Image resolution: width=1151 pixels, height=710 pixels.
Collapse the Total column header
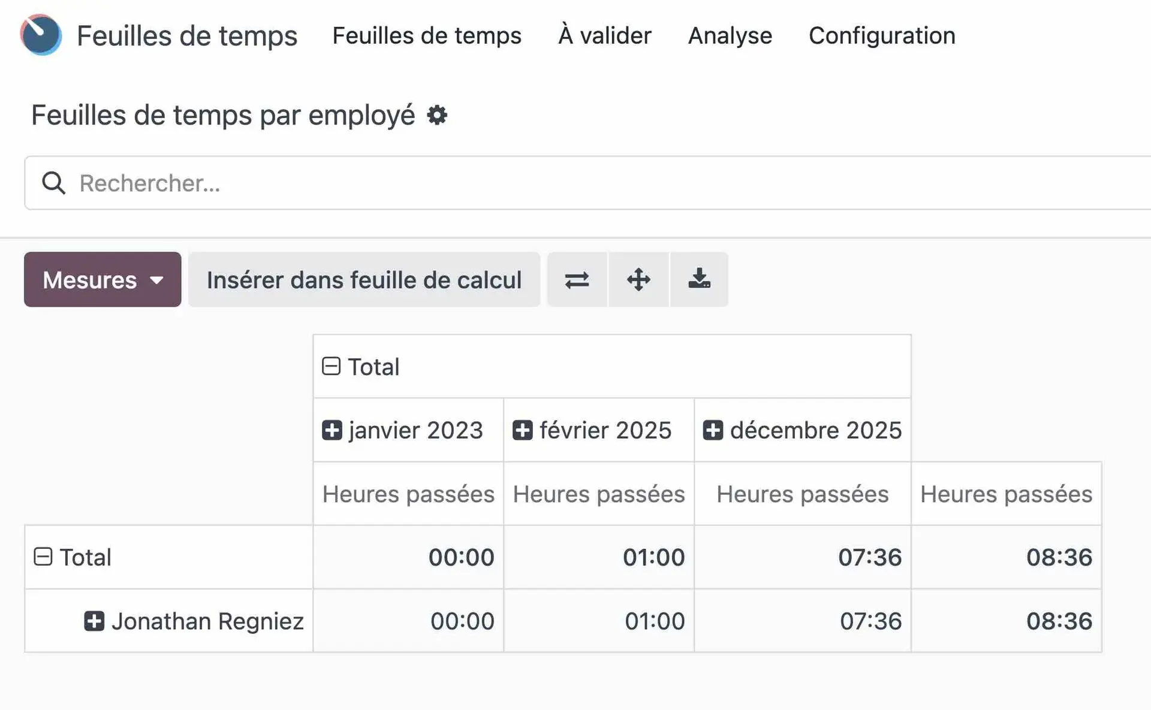[331, 366]
